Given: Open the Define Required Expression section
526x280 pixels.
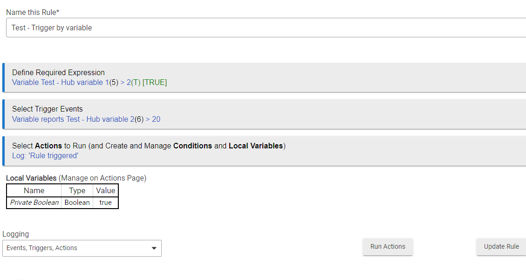Looking at the screenshot, I should point(58,72).
